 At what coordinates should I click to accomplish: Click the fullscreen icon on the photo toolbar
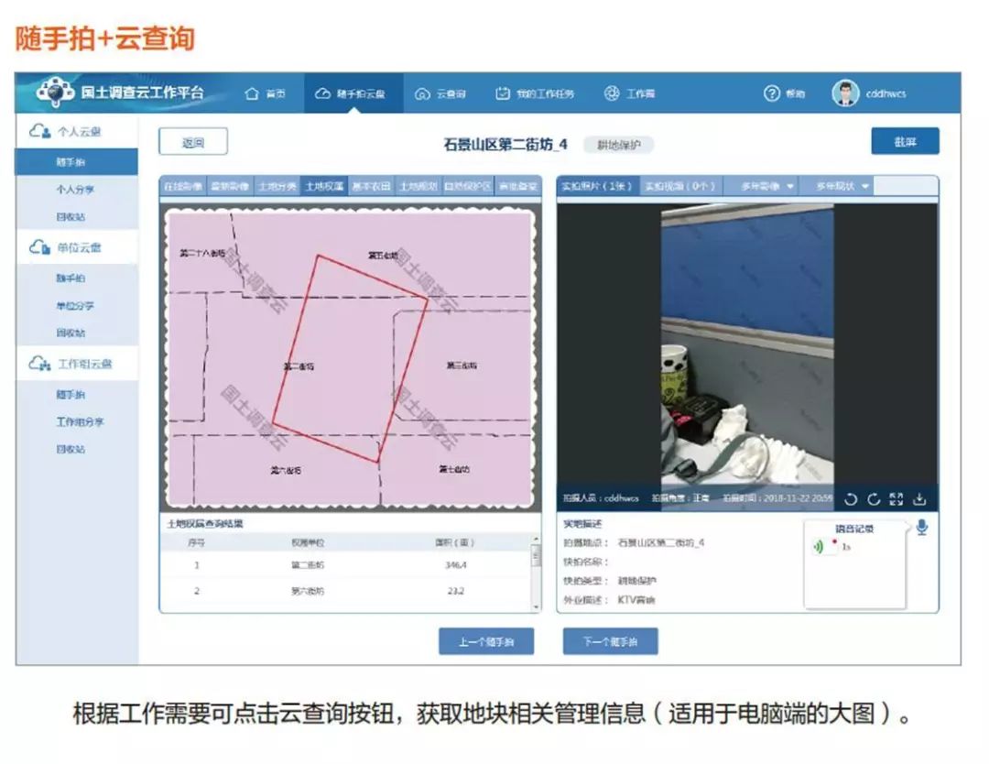[x=897, y=499]
